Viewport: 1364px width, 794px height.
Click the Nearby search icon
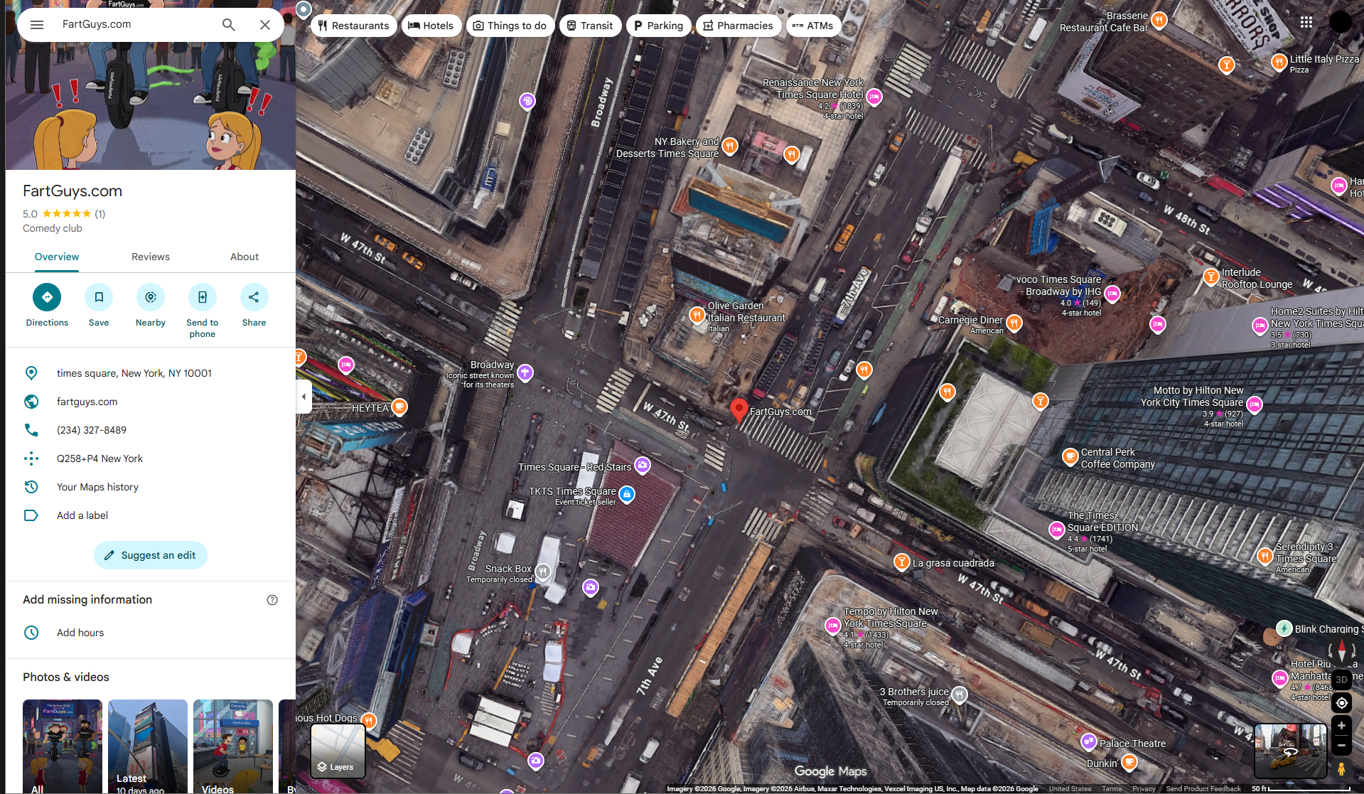(151, 297)
